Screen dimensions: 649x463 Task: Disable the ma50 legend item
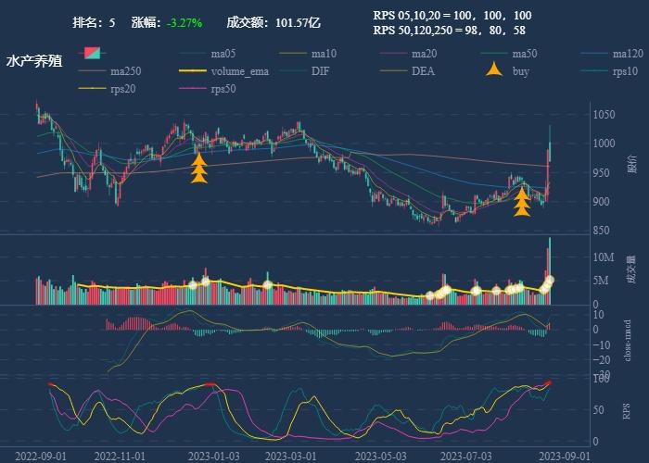click(x=509, y=54)
